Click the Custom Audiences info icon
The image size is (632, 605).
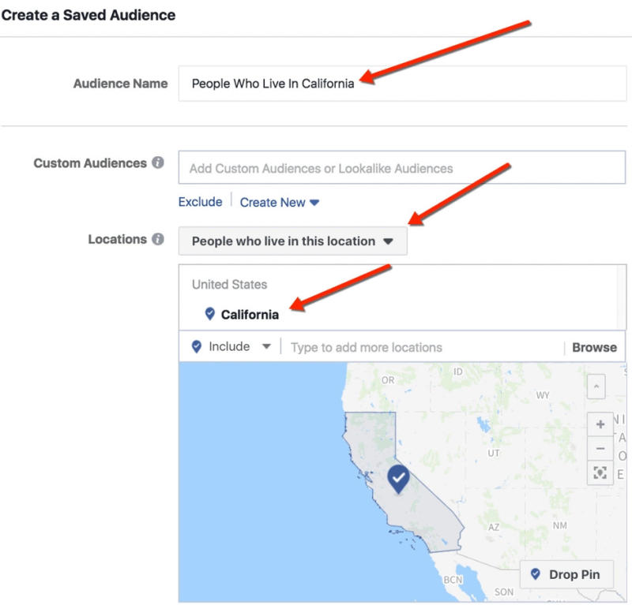point(158,163)
